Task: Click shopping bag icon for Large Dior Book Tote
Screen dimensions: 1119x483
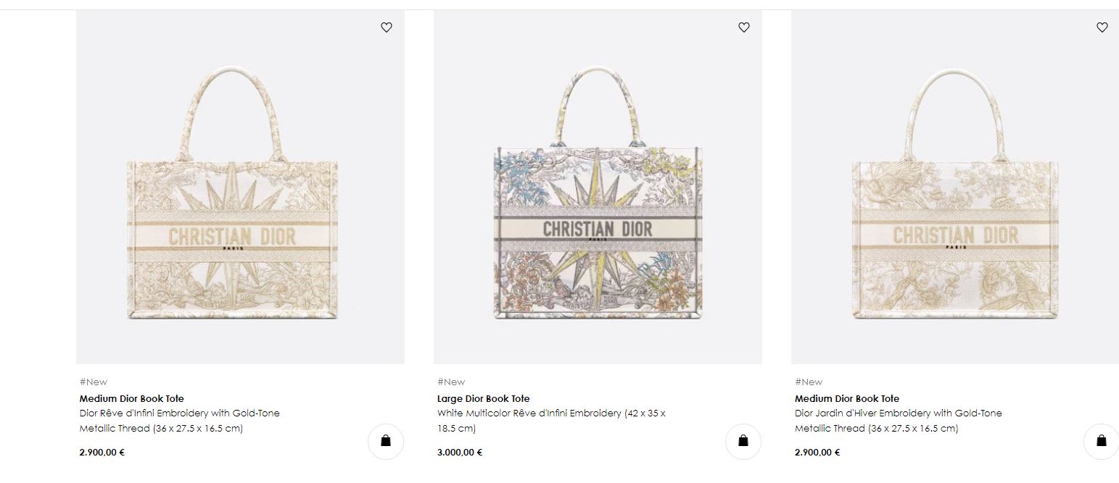Action: (x=743, y=441)
